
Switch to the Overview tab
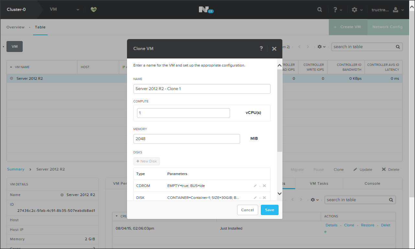click(x=16, y=27)
